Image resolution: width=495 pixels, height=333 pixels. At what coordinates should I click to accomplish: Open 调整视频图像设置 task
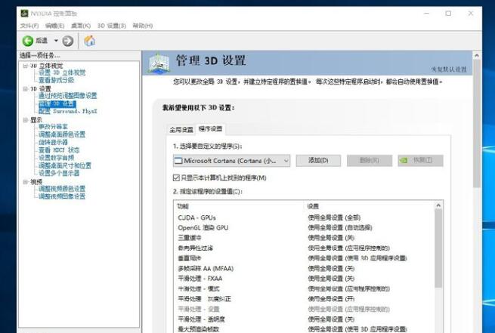coord(62,196)
